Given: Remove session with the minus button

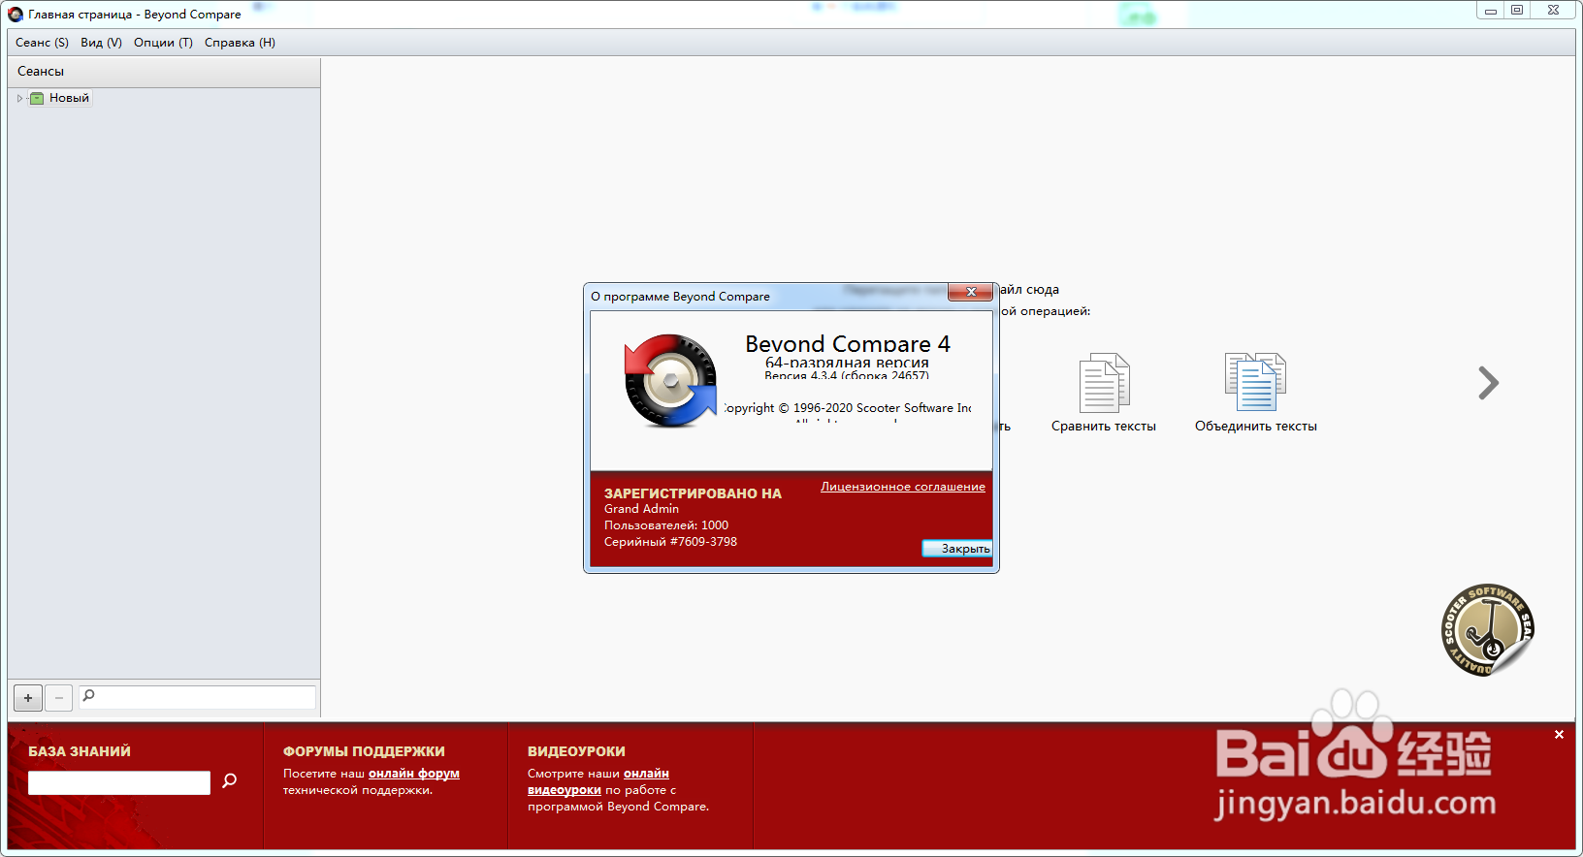Looking at the screenshot, I should point(59,697).
